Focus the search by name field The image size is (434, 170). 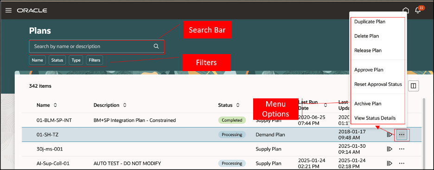96,46
